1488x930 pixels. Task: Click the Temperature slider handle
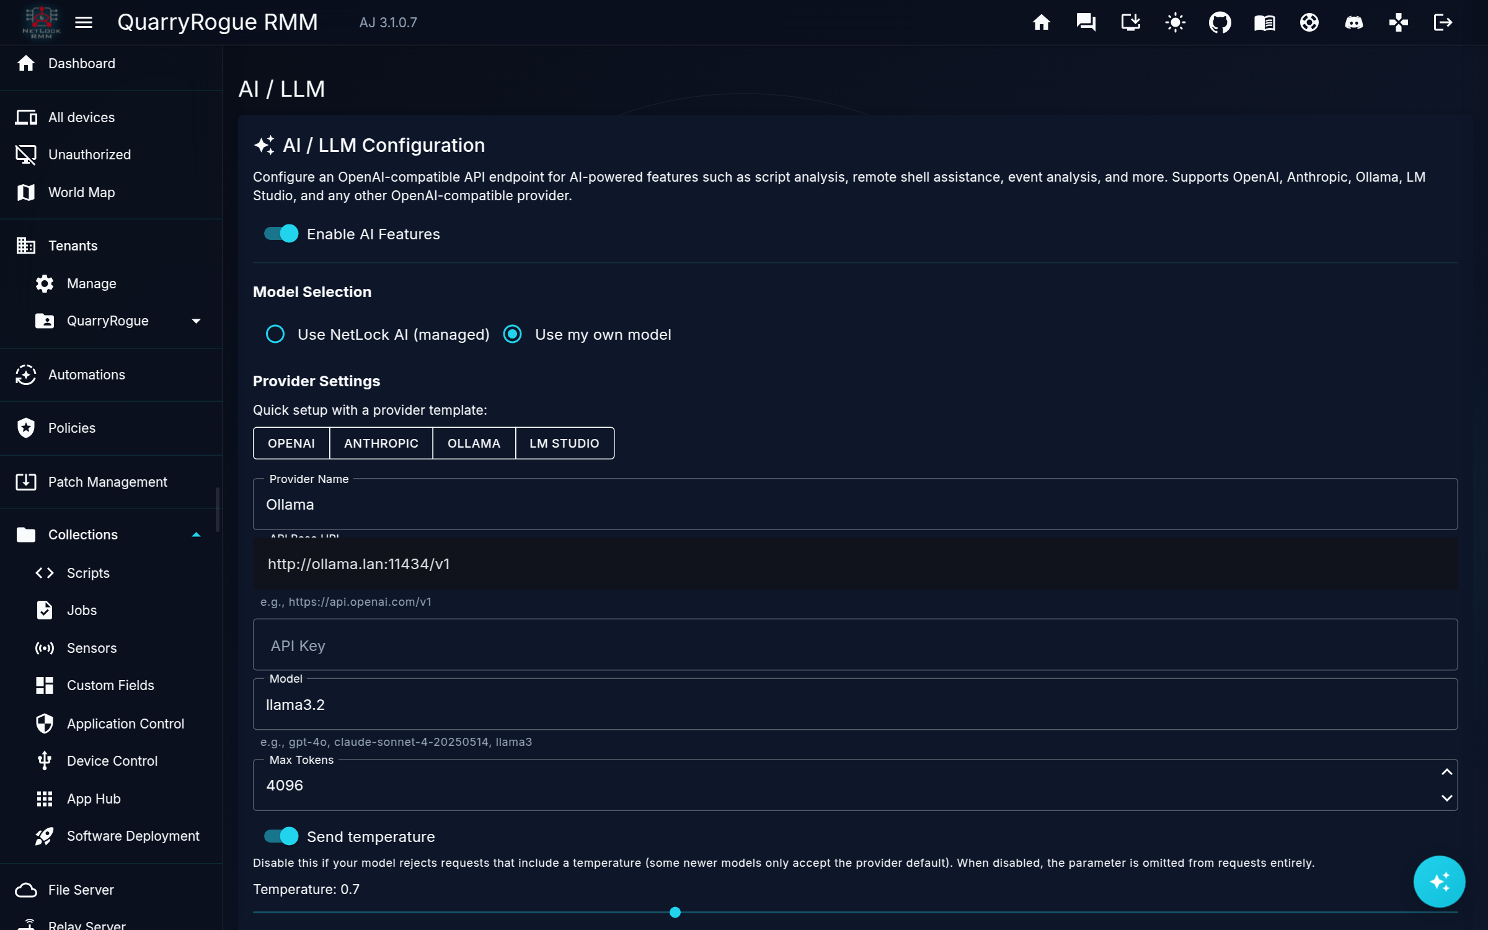point(675,912)
